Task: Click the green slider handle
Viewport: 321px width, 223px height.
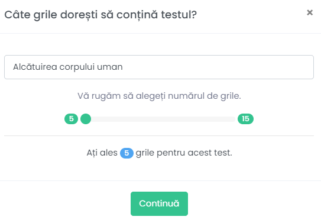Action: 86,119
